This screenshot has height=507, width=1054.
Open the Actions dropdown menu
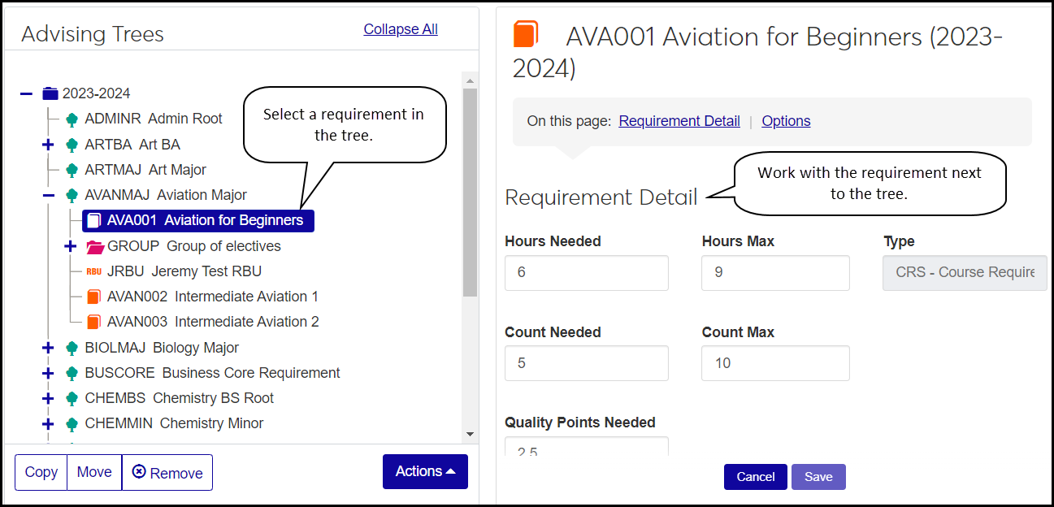pos(425,471)
